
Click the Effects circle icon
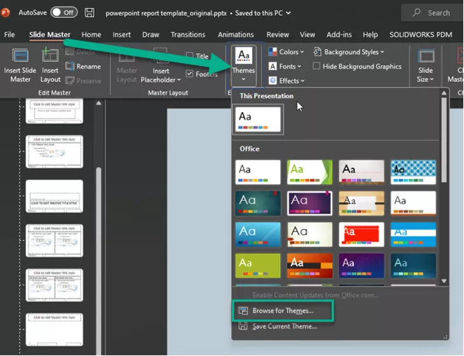pos(272,81)
